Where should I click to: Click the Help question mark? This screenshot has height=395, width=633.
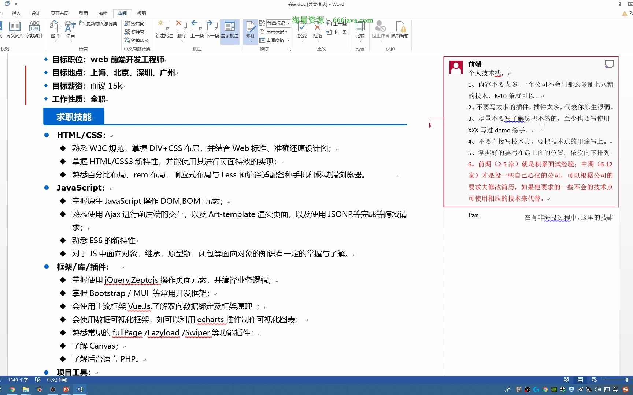tap(620, 4)
